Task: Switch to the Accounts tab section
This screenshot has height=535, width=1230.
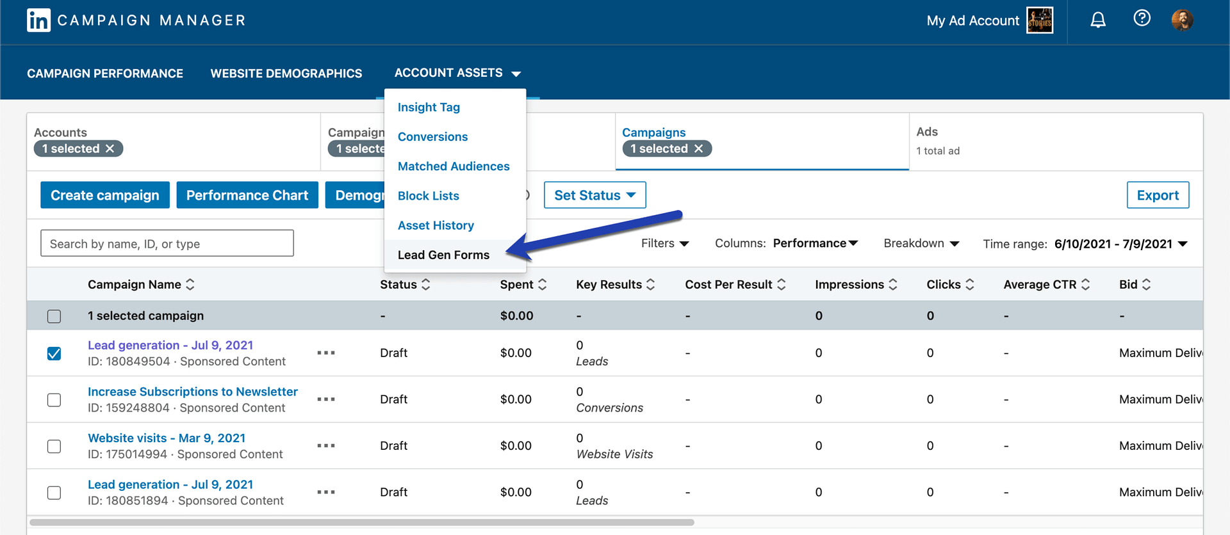Action: click(x=174, y=141)
